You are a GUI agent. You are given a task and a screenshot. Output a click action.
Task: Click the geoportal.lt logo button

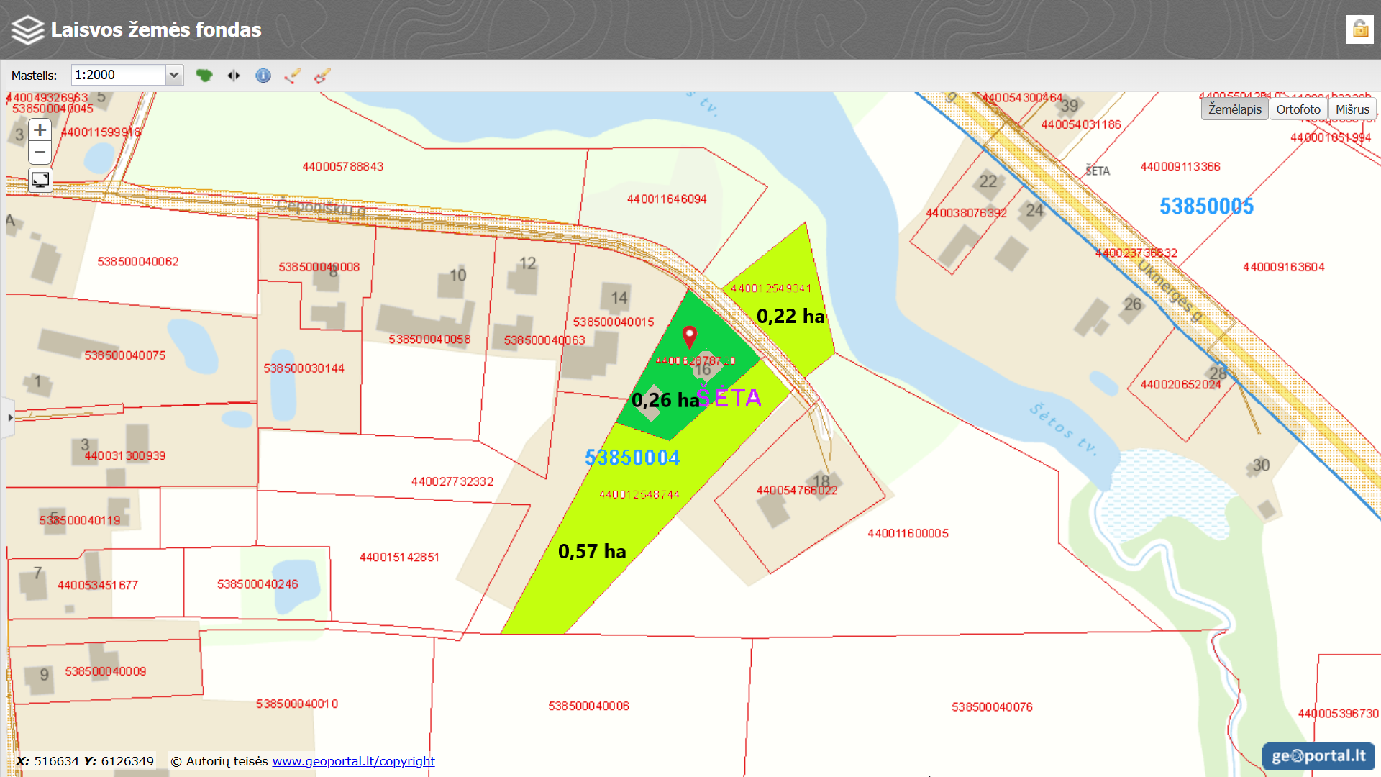pyautogui.click(x=1318, y=756)
